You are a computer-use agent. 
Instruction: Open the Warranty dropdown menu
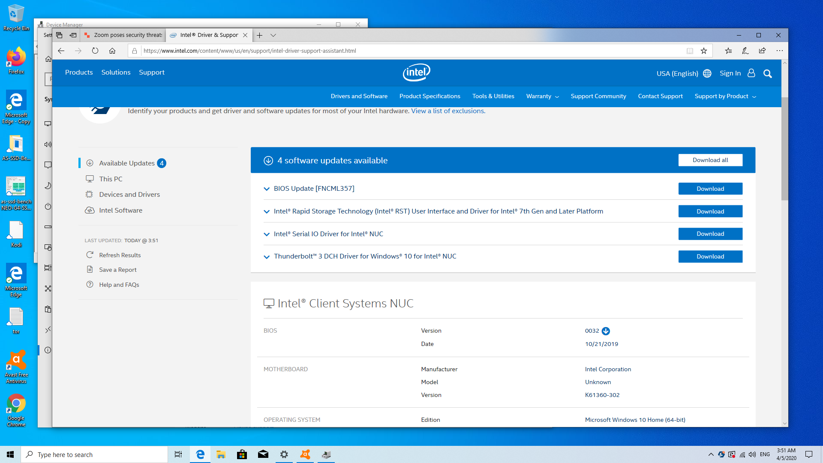[x=542, y=96]
